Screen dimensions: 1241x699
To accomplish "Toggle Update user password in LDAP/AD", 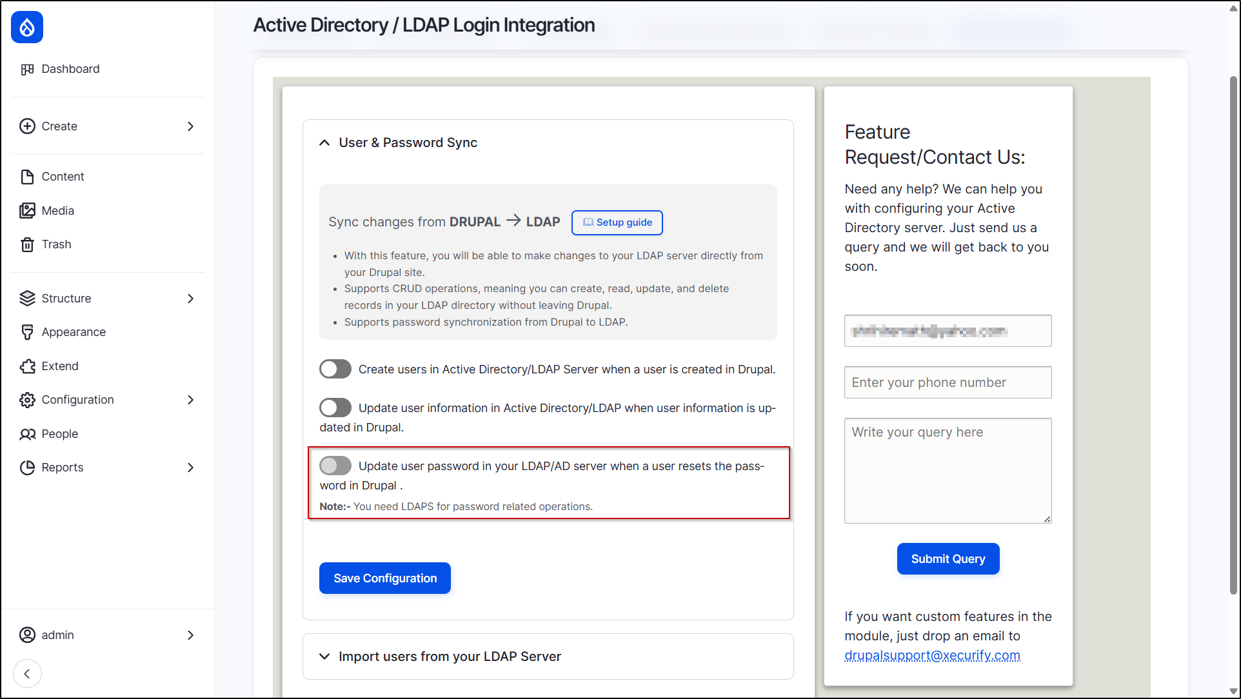I will pyautogui.click(x=335, y=466).
